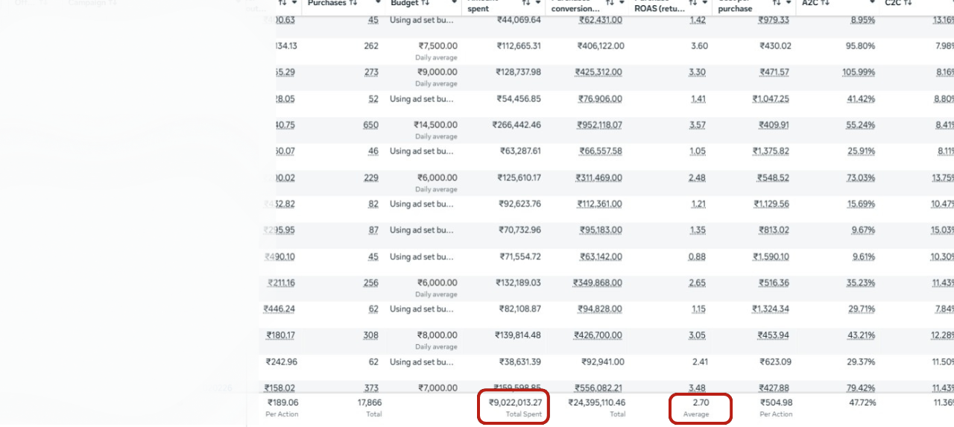The height and width of the screenshot is (427, 954).
Task: Click the ₹14,500.00 daily budget cell
Action: pyautogui.click(x=436, y=125)
